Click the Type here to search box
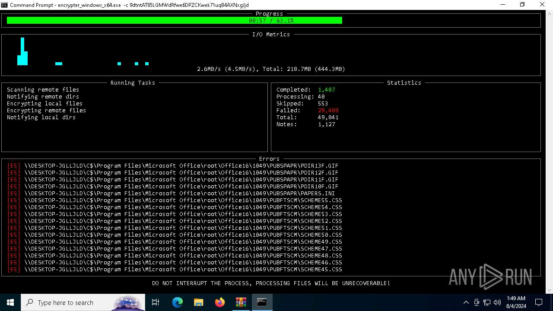553x311 pixels. tap(83, 302)
